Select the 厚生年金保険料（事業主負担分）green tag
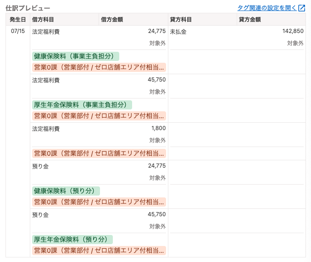 82,105
